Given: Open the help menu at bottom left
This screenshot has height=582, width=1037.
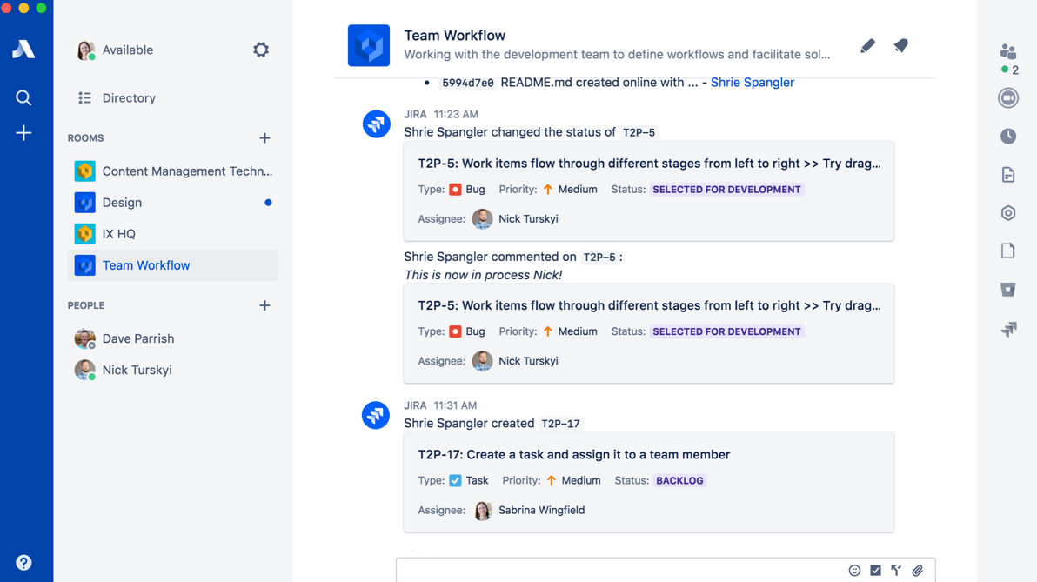Looking at the screenshot, I should coord(23,562).
